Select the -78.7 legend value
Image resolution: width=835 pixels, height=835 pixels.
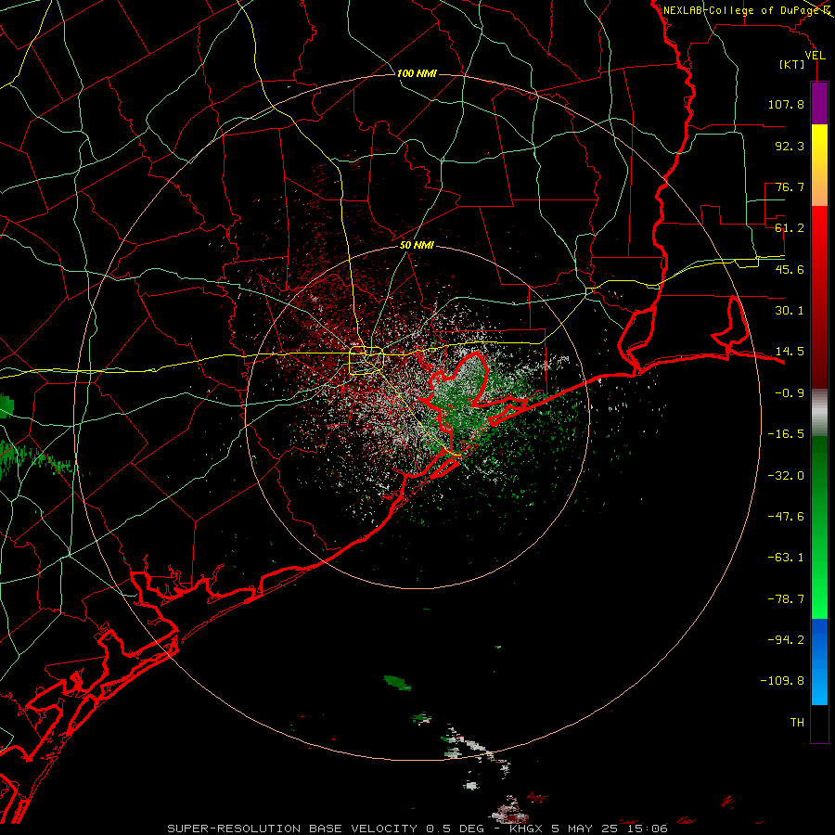click(786, 599)
